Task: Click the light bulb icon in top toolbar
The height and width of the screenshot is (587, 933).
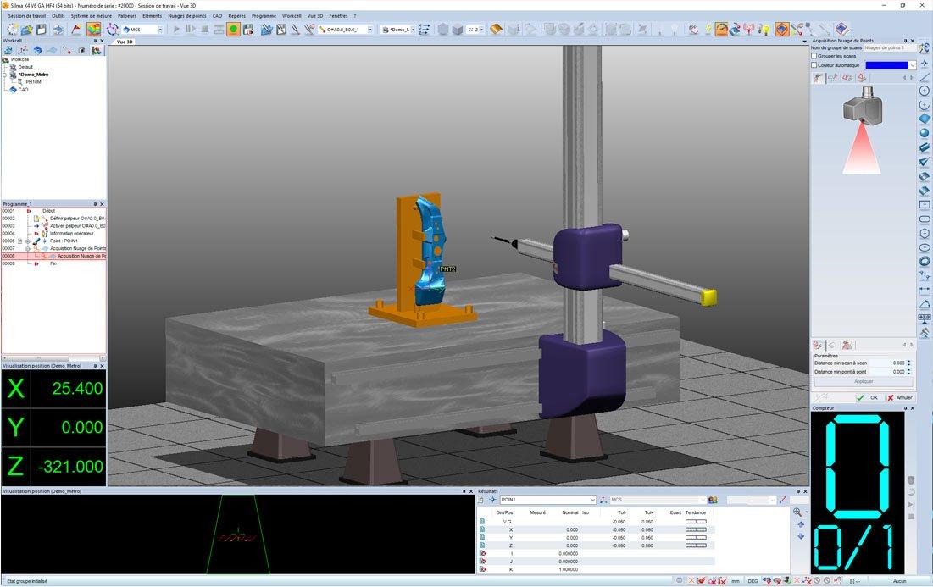Action: tap(764, 29)
